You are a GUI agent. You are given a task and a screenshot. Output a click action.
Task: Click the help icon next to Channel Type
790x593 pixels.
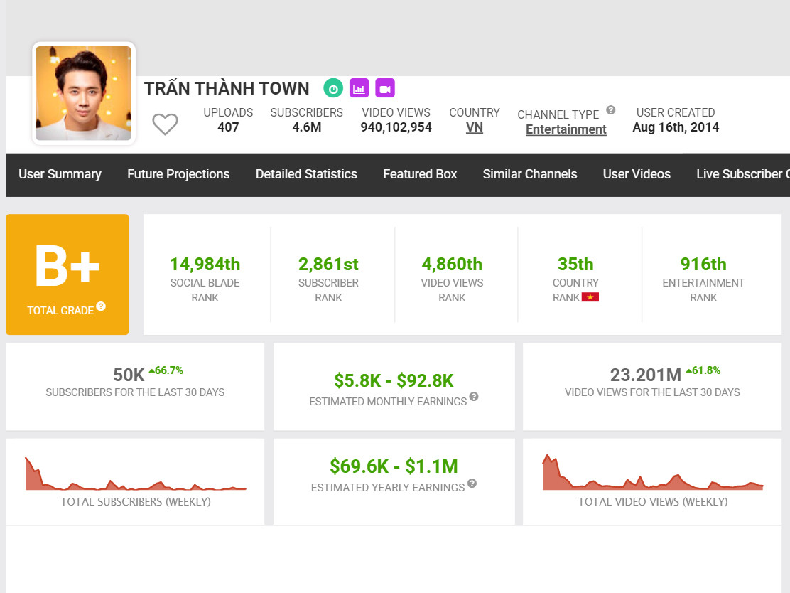(610, 110)
